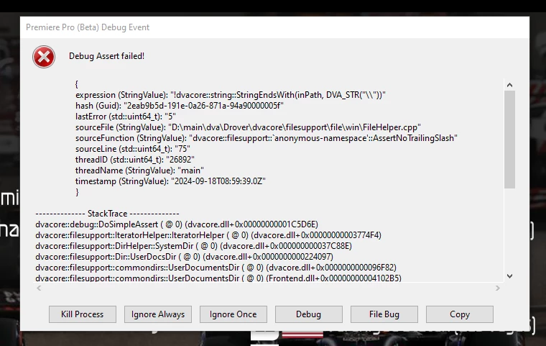Image resolution: width=546 pixels, height=346 pixels.
Task: Click the Kill Process button
Action: (x=83, y=314)
